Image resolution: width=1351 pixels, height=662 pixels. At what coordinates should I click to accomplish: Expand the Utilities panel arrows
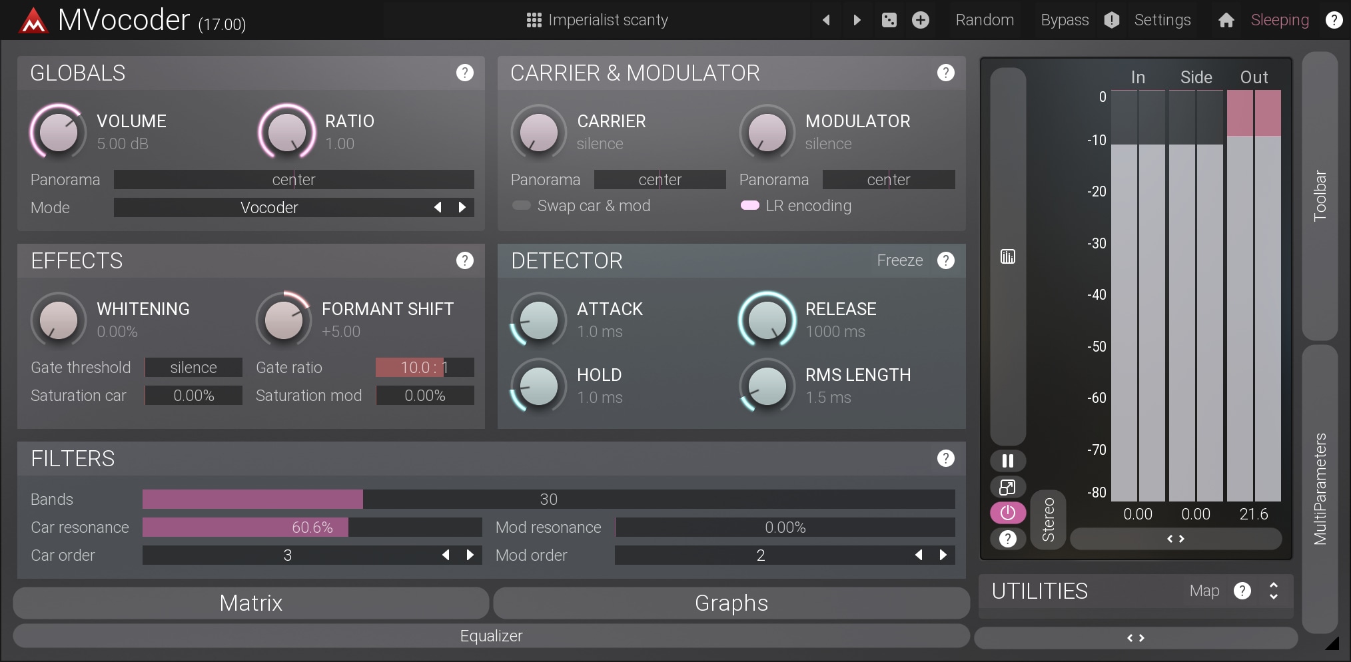tap(1273, 591)
